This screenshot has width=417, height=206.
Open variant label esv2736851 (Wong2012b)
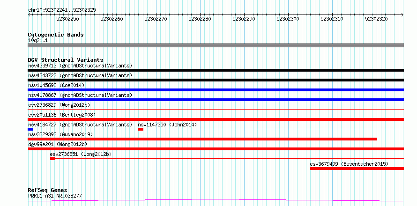(x=81, y=154)
